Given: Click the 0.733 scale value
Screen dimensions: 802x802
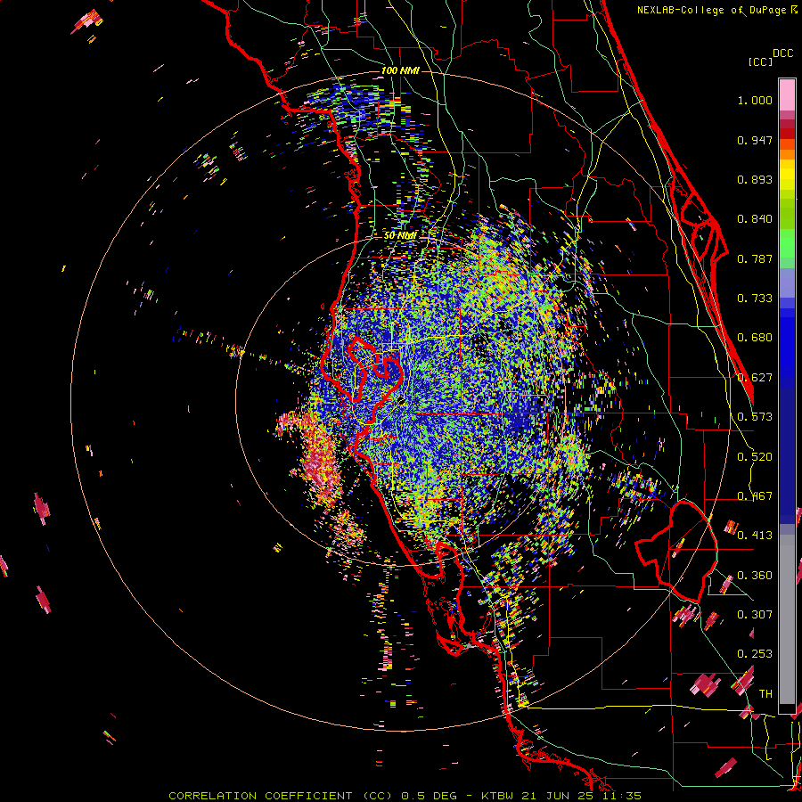Looking at the screenshot, I should pyautogui.click(x=755, y=299).
